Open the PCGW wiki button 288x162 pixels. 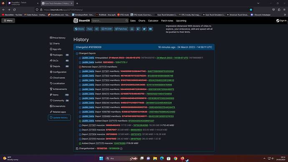(106, 29)
